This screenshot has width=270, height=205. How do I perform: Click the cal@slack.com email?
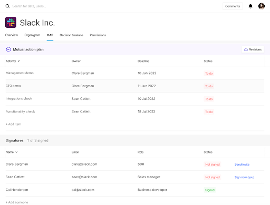83,190
